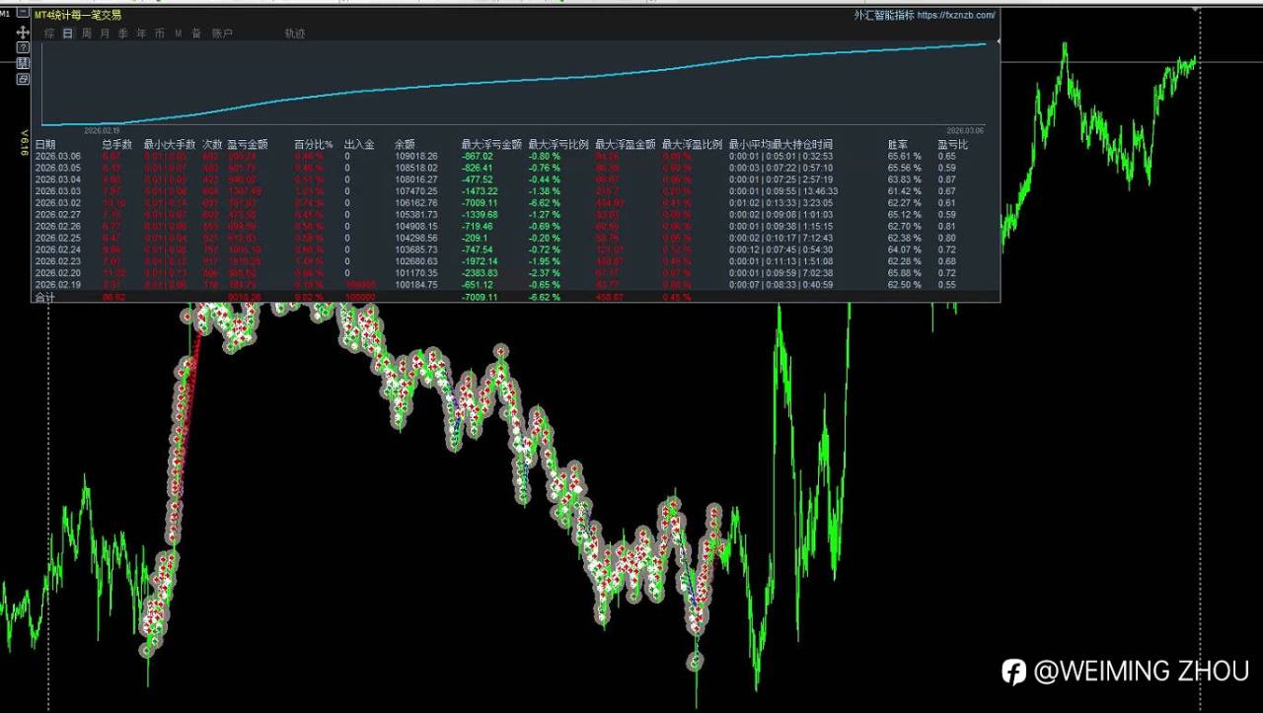Viewport: 1263px width, 713px height.
Task: Click the 次数 column header
Action: [212, 145]
